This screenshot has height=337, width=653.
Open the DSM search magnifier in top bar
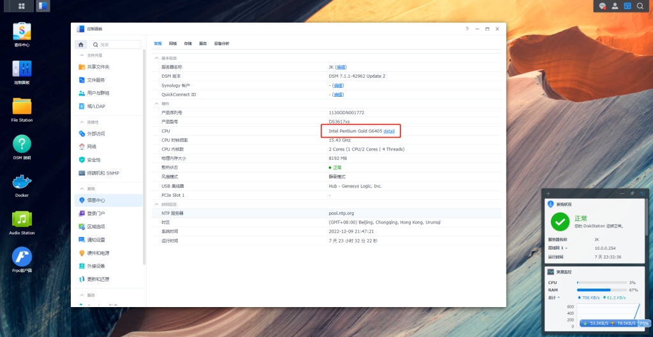coord(640,6)
